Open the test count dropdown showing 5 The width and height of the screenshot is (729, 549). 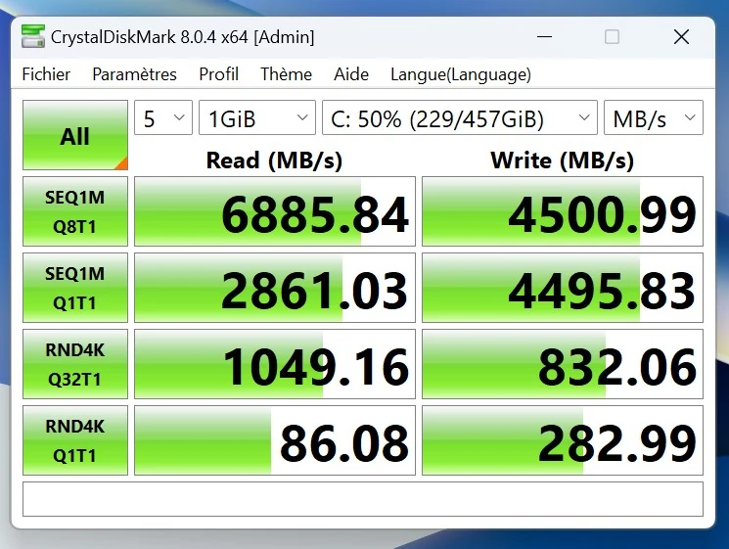[163, 118]
